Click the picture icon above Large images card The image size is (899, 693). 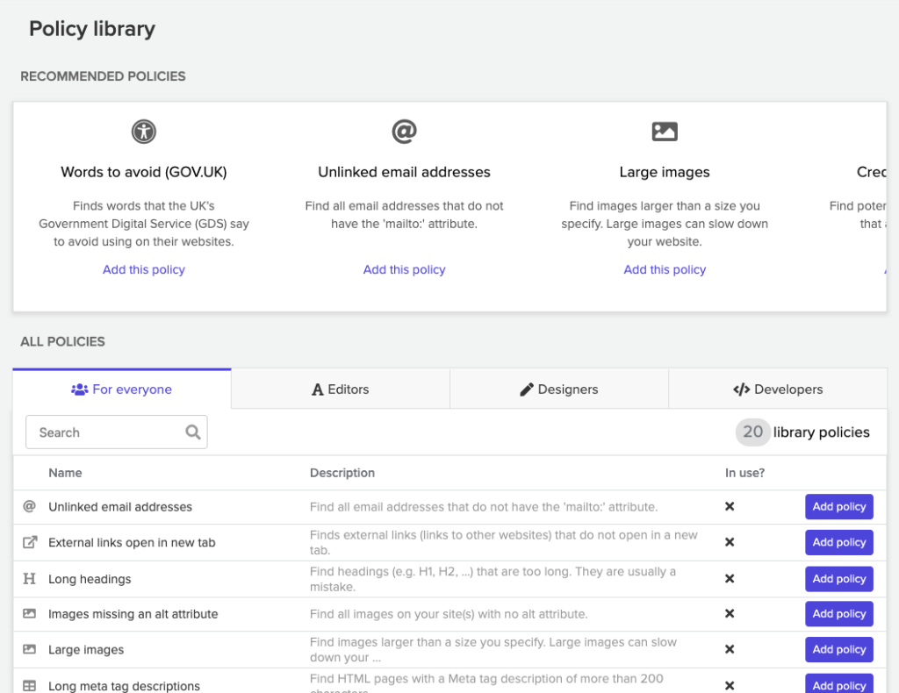(665, 132)
